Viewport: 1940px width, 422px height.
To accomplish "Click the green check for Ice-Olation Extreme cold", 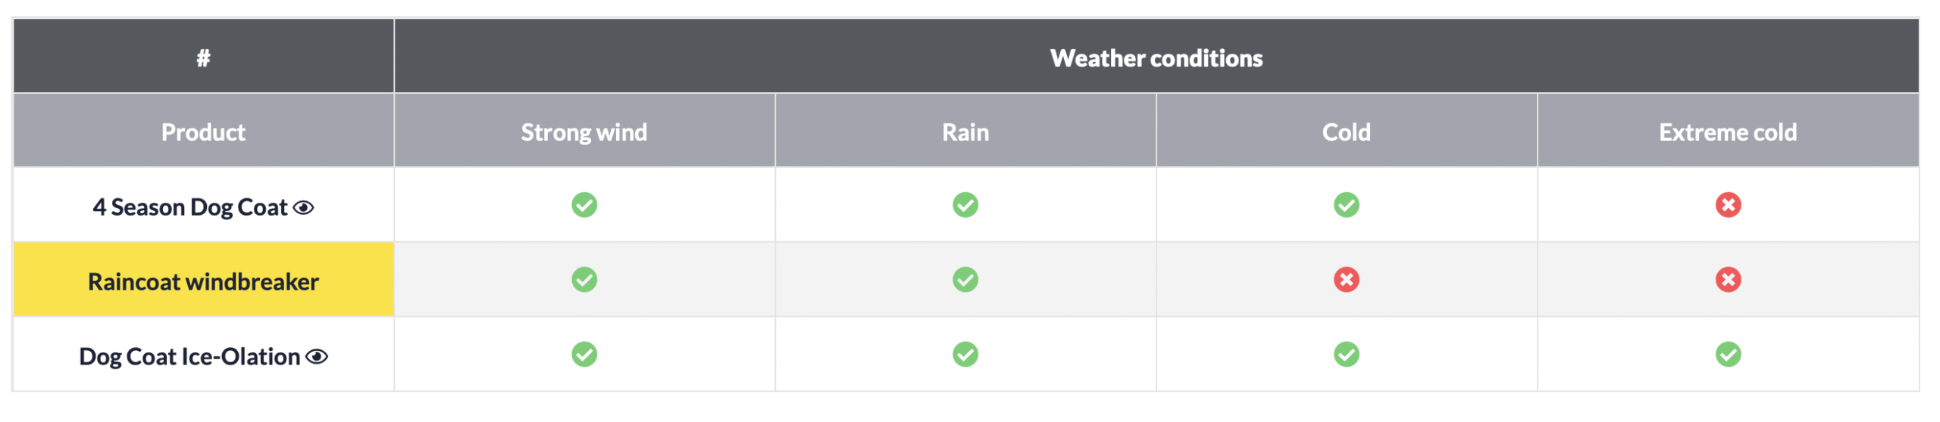I will [1729, 355].
